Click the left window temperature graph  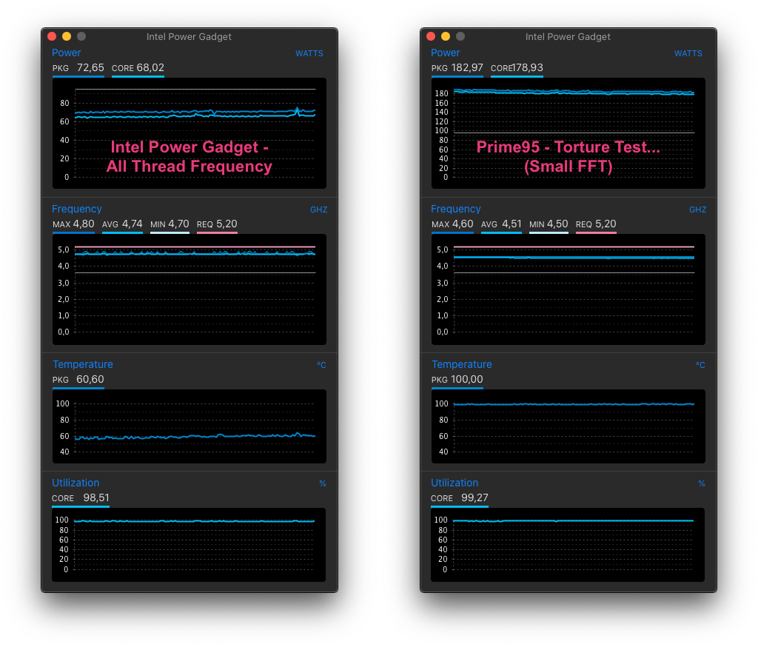189,426
